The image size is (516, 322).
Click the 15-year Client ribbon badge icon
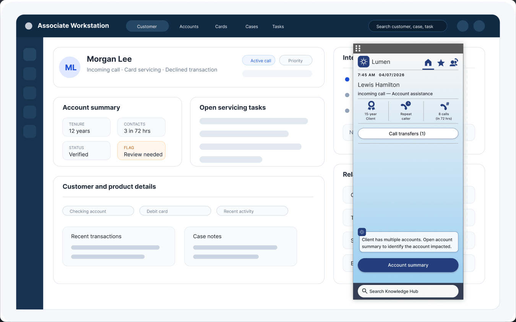371,106
